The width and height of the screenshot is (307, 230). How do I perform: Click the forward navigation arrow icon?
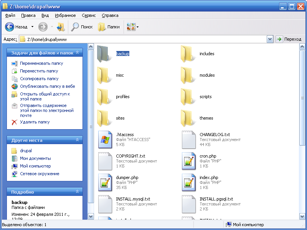pyautogui.click(x=43, y=27)
